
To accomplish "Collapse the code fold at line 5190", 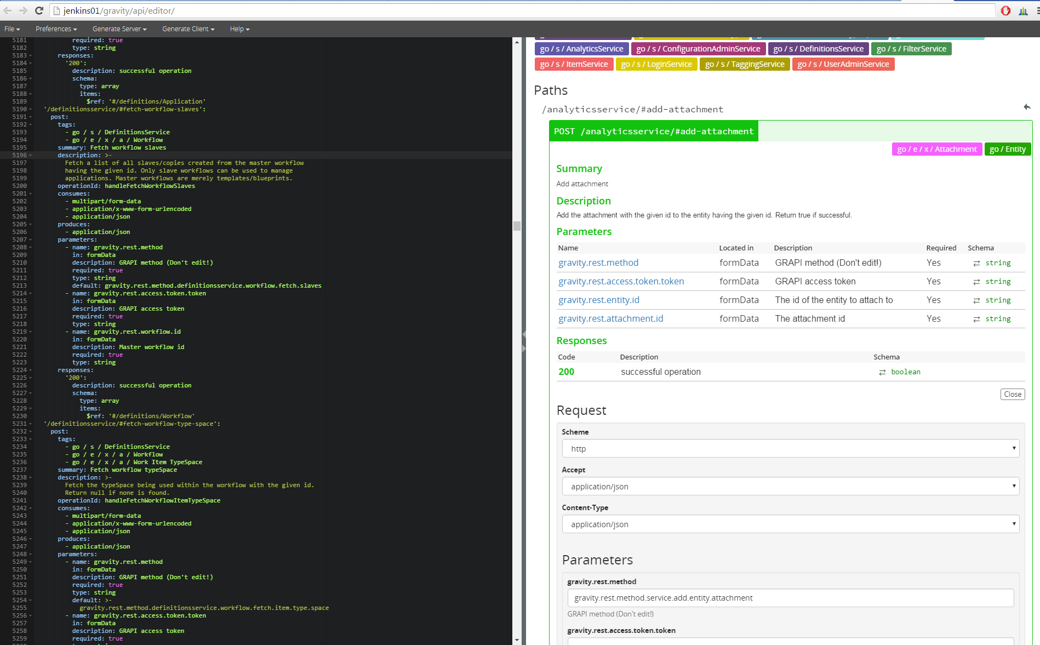I will tap(31, 110).
